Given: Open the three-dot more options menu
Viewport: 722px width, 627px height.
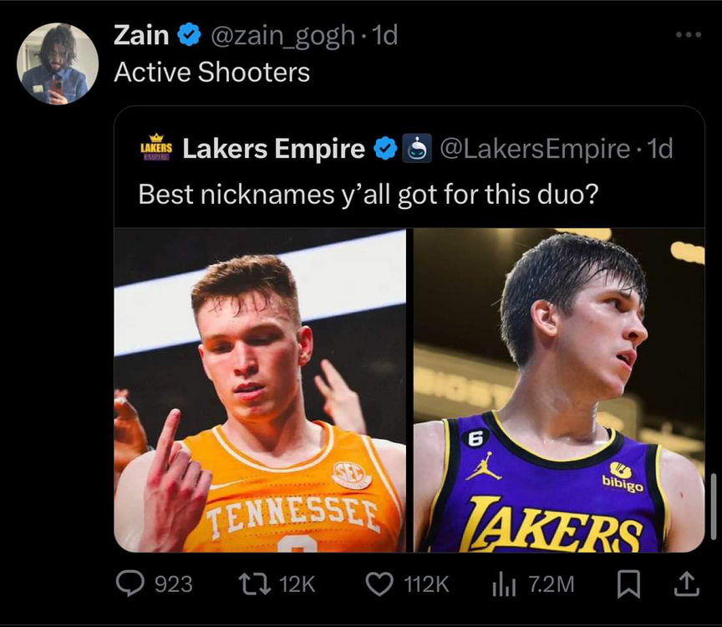Looking at the screenshot, I should [x=688, y=35].
